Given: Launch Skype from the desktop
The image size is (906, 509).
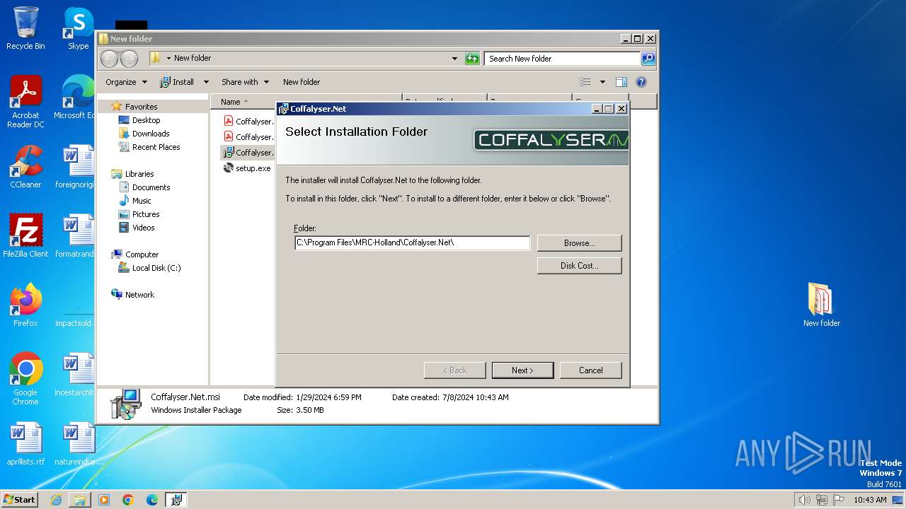Looking at the screenshot, I should (x=78, y=28).
